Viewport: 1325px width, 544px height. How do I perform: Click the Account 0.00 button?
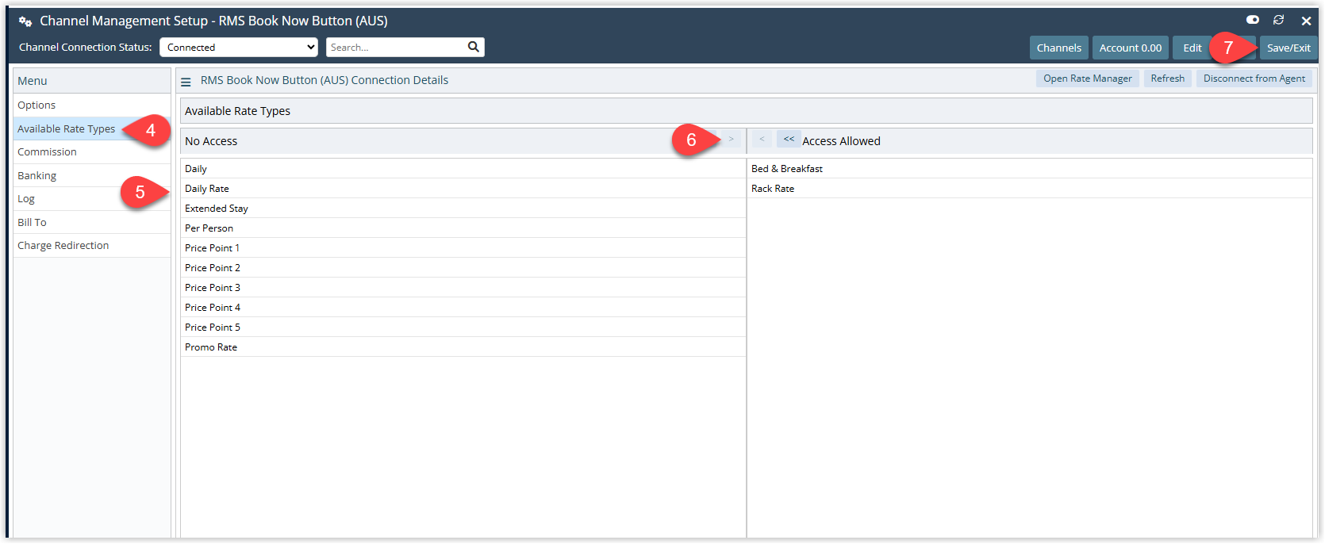coord(1131,48)
